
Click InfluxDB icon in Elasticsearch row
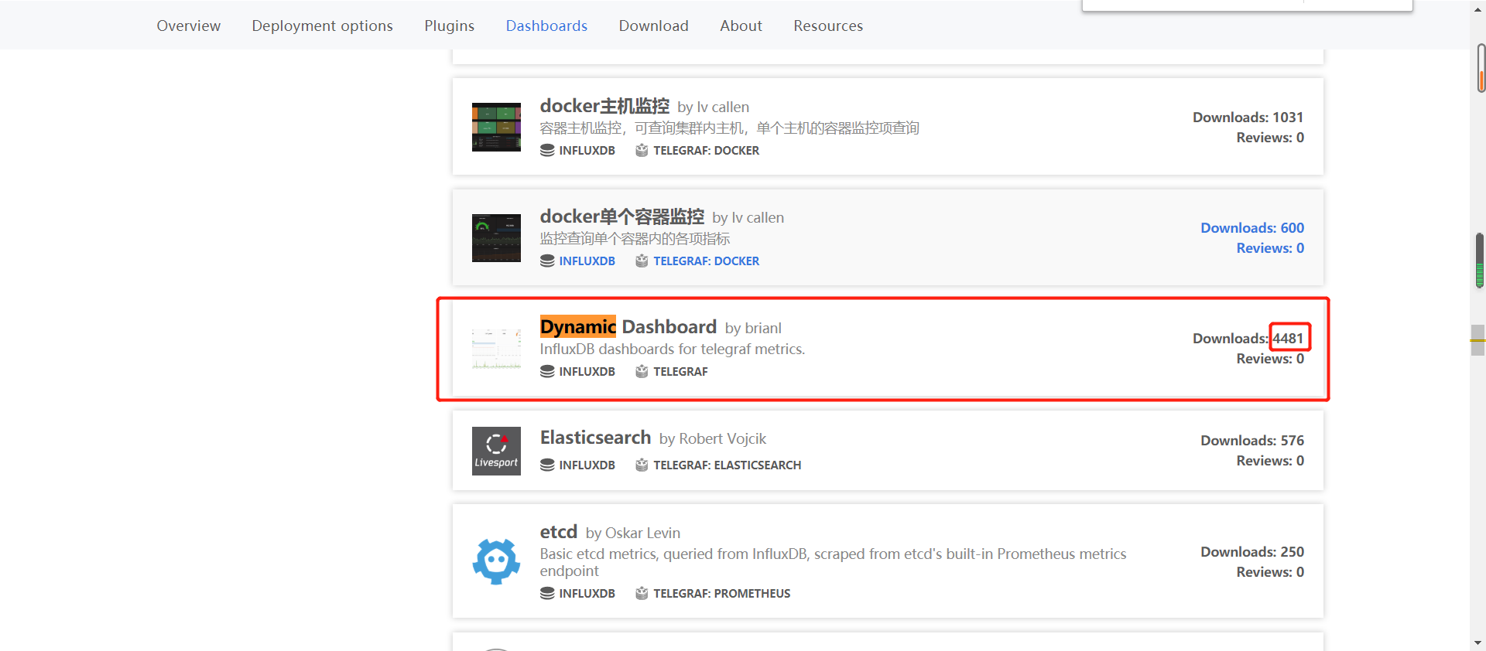click(x=547, y=465)
